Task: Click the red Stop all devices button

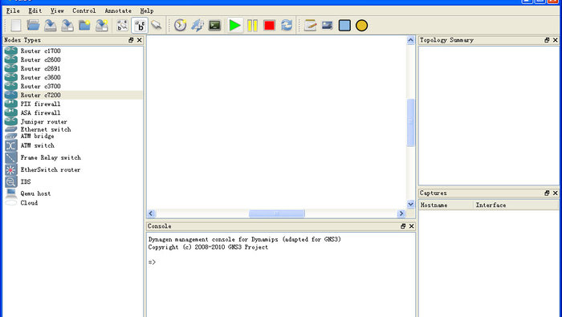Action: [x=269, y=26]
